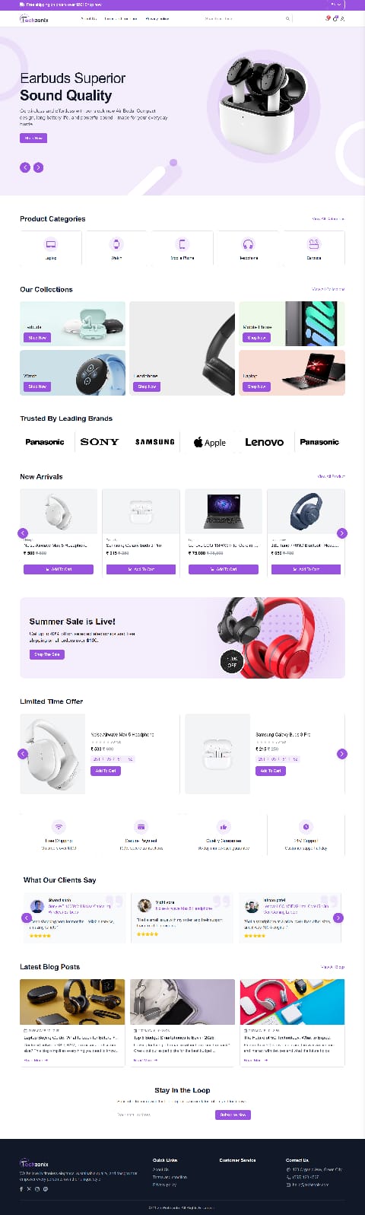
Task: Open the user account icon in header
Action: coord(342,18)
